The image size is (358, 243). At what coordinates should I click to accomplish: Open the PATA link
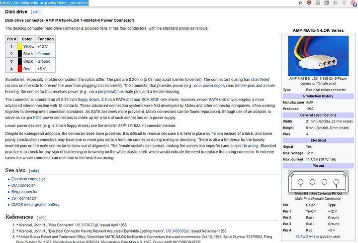coord(120,100)
